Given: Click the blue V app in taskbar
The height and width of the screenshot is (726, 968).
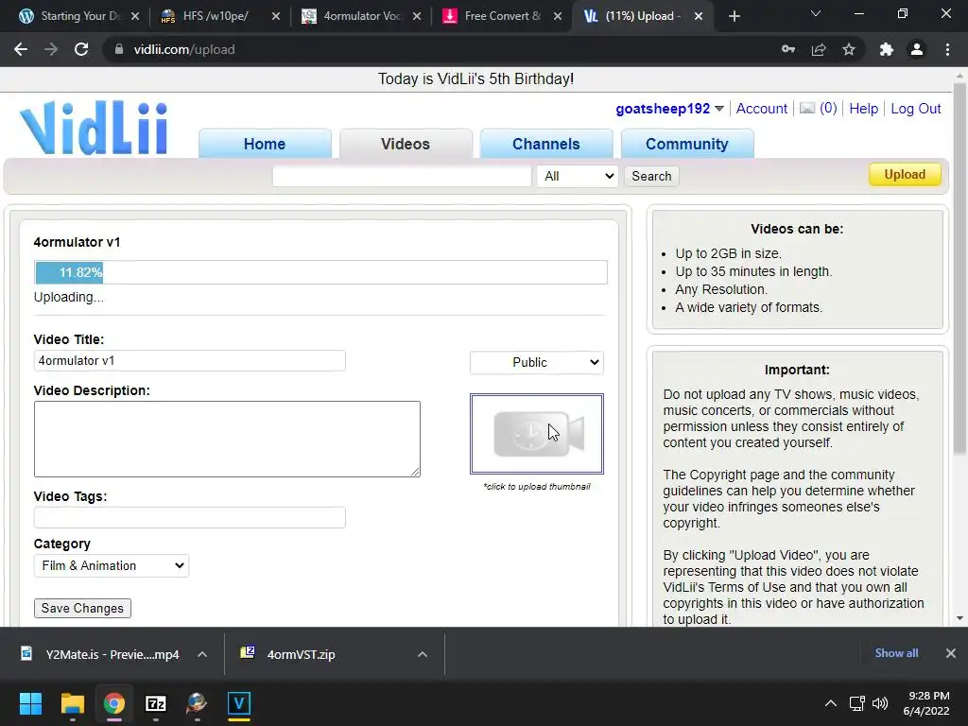Looking at the screenshot, I should pos(239,703).
